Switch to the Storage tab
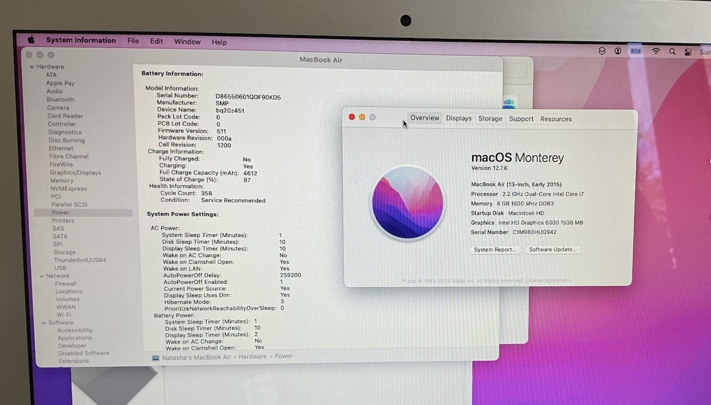Image resolution: width=711 pixels, height=405 pixels. [x=490, y=118]
